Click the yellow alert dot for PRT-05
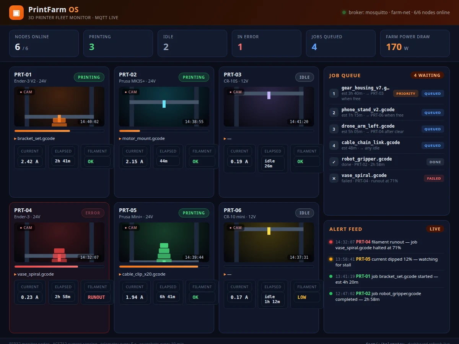 (331, 259)
